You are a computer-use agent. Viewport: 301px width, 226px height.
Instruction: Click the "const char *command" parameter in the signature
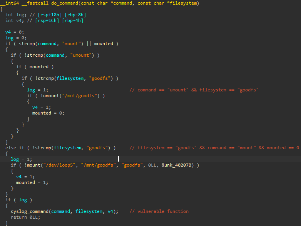(x=106, y=3)
